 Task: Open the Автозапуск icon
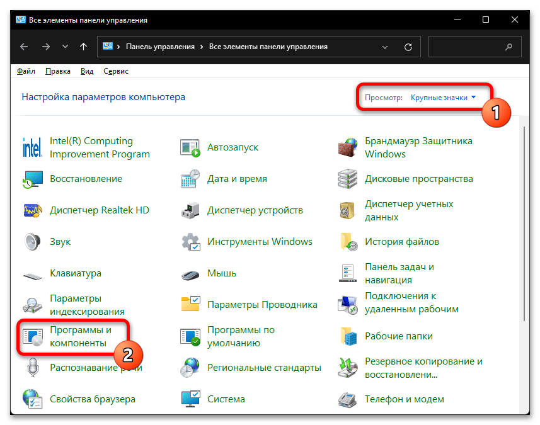click(x=190, y=147)
